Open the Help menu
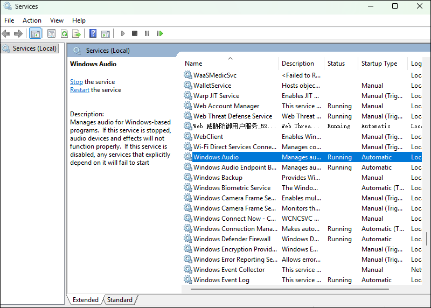Screen dimensions: 431x308 (x=79, y=20)
